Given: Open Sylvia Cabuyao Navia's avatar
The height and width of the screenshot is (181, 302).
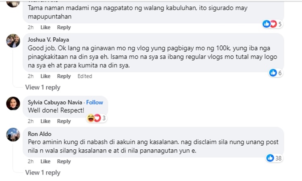Looking at the screenshot, I should pos(13,104).
